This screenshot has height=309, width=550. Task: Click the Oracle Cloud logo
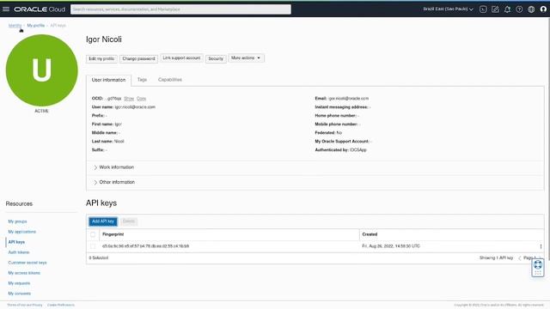tap(40, 9)
